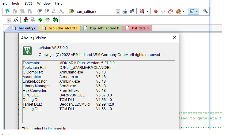This screenshot has height=135, width=225.
Task: Open the Find in Files folder icon
Action: 71,11
